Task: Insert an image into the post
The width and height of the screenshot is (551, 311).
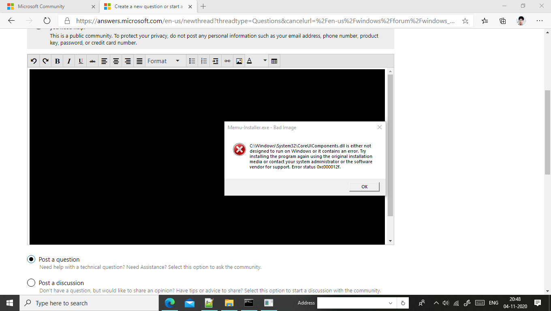Action: 239,61
